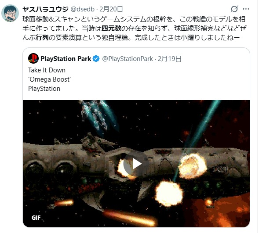Click the Grok circle-slash icon
Screen dimensions: 259x233
coord(234,9)
